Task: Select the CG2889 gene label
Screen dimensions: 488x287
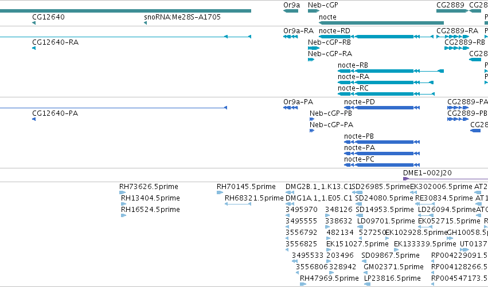Action: [450, 5]
